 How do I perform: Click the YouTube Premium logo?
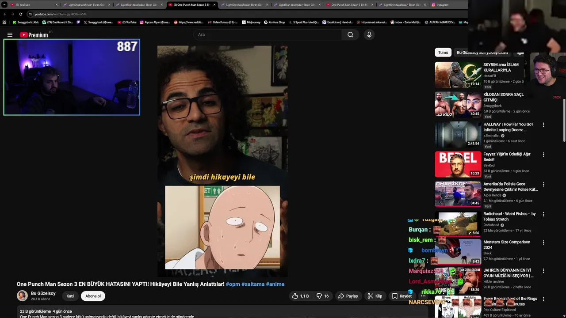tap(34, 35)
